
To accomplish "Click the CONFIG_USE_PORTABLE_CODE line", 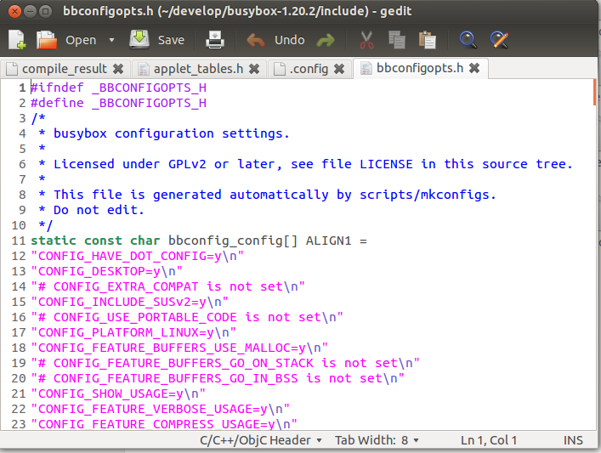I will tap(187, 317).
